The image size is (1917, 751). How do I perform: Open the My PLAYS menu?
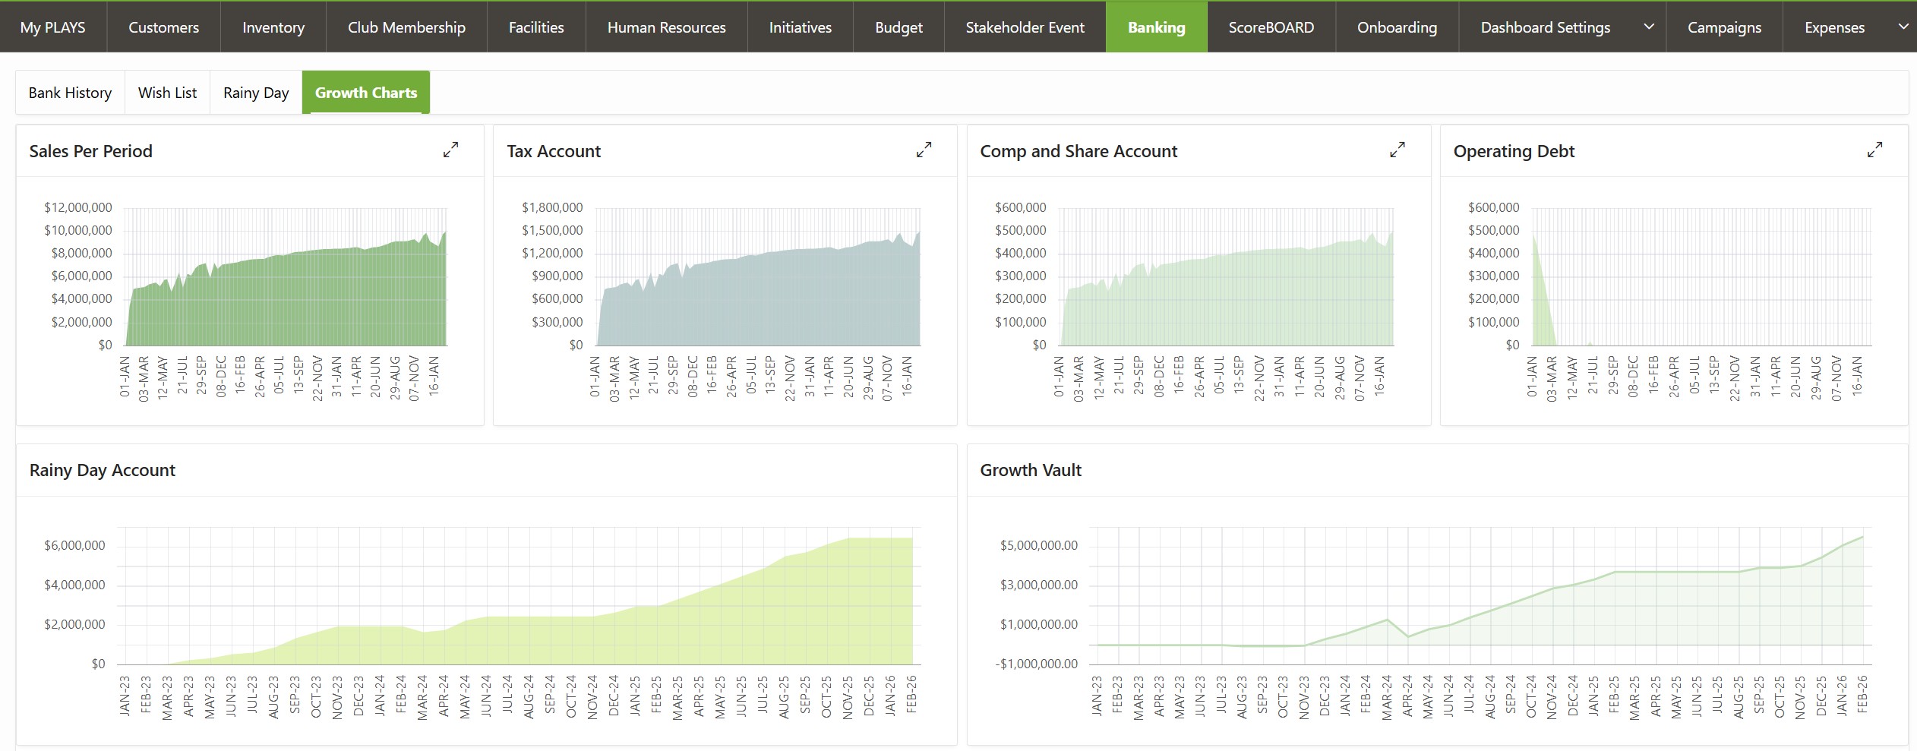(53, 27)
